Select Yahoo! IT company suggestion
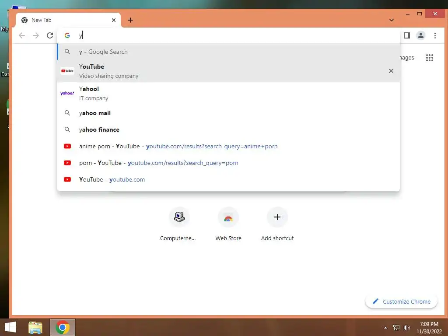 228,94
